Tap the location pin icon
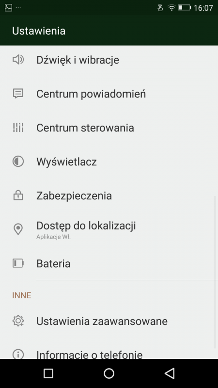218x388 pixels. [18, 229]
